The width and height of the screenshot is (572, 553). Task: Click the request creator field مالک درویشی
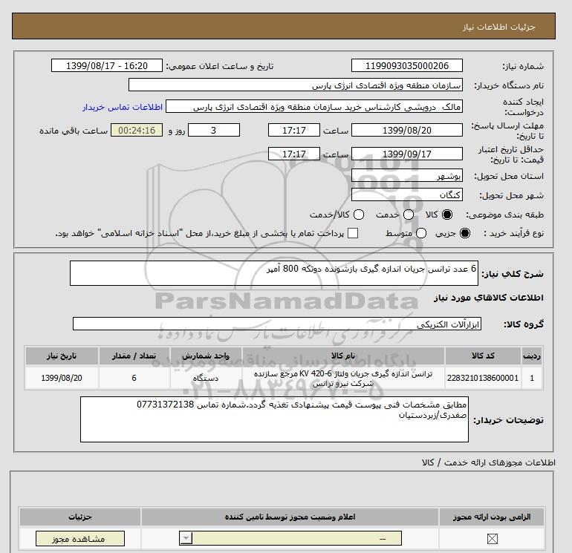tap(314, 107)
